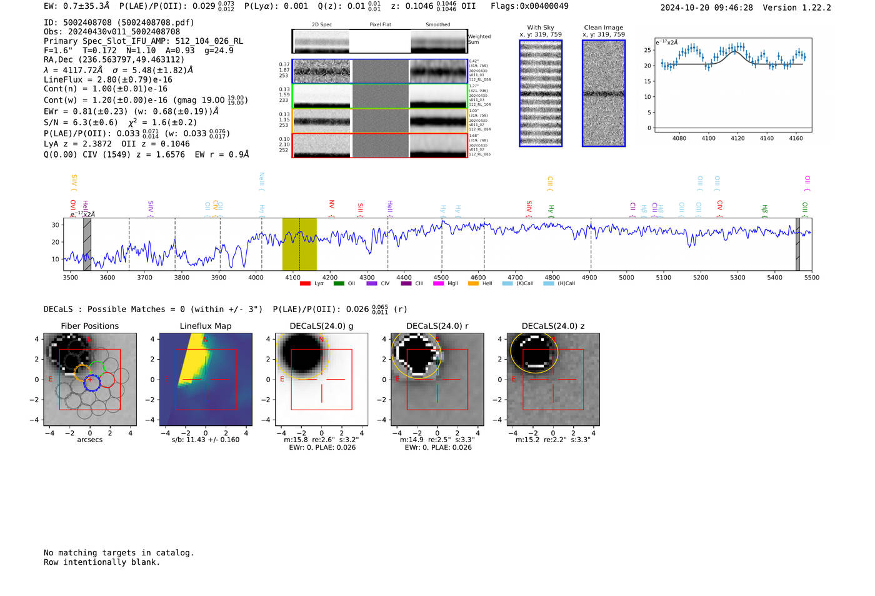This screenshot has height=596, width=875.
Task: Click the (H)CaII legend swatch
Action: click(x=549, y=283)
